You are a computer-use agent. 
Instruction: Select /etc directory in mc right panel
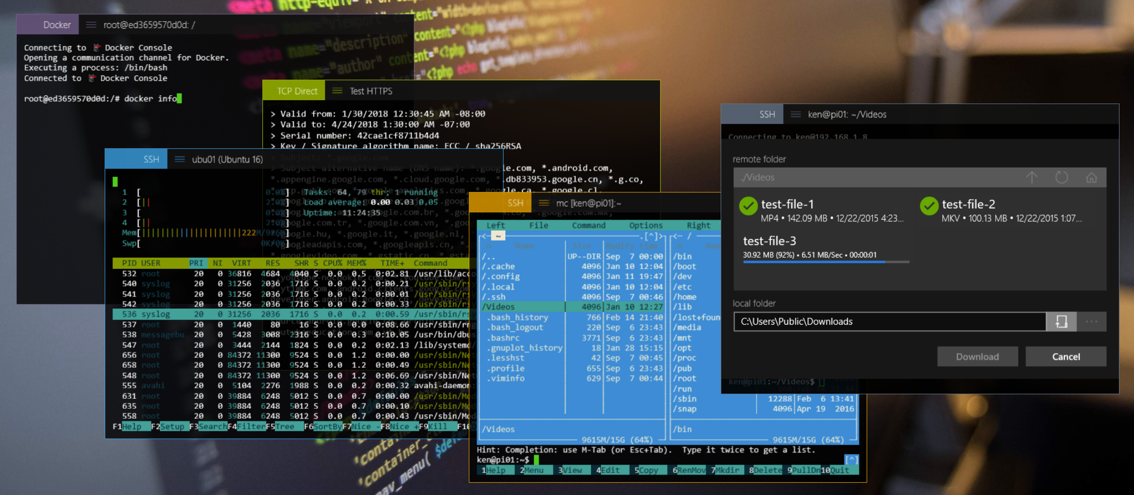click(x=682, y=287)
